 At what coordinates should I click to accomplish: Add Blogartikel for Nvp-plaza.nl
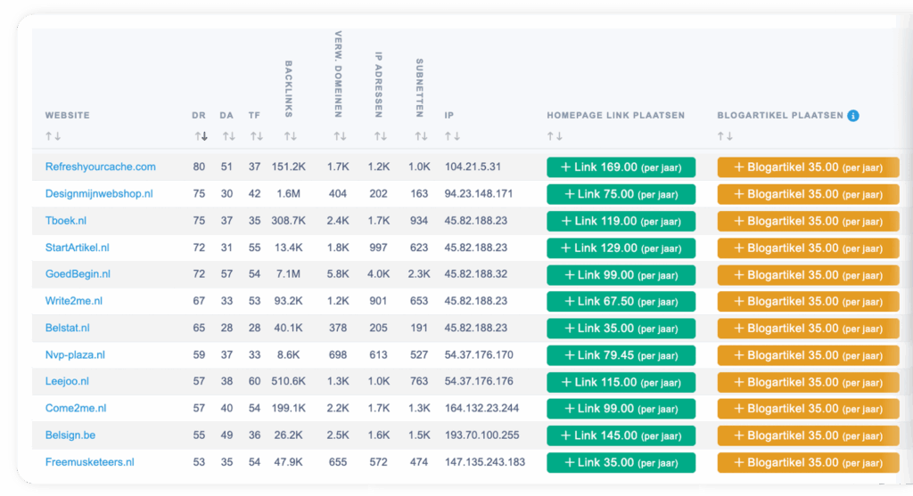click(808, 355)
